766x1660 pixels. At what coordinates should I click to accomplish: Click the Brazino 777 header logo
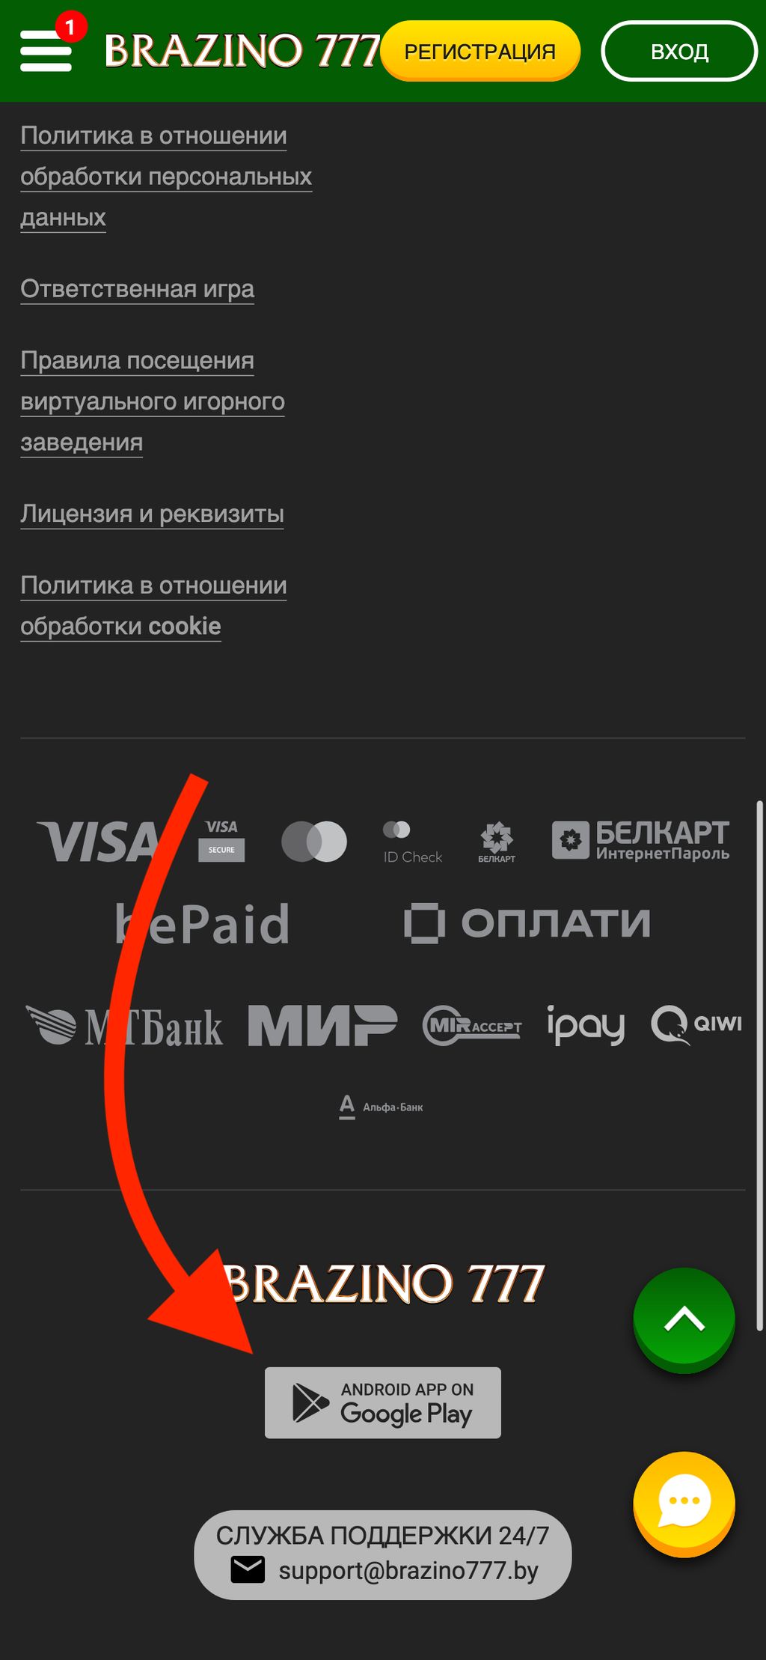(x=242, y=51)
